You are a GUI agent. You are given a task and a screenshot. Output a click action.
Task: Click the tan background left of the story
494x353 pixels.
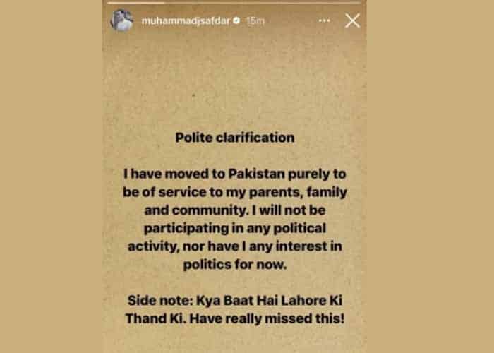pos(51,176)
